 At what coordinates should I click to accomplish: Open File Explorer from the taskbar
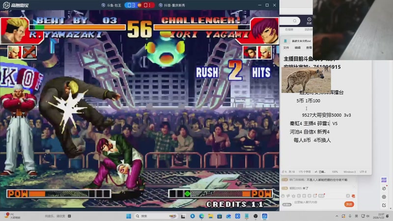tap(211, 216)
